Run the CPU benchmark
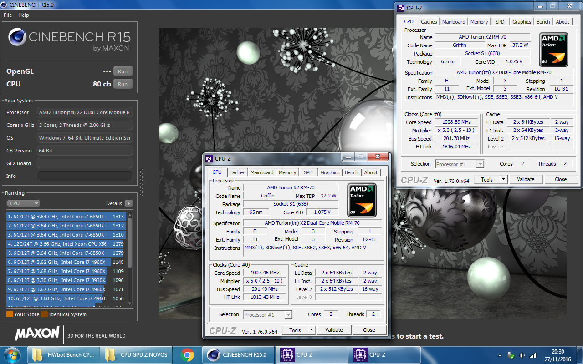 point(123,84)
